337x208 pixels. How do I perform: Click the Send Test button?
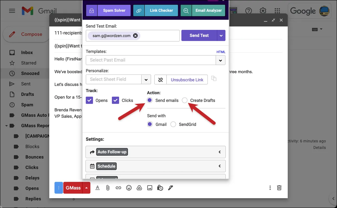click(x=199, y=35)
